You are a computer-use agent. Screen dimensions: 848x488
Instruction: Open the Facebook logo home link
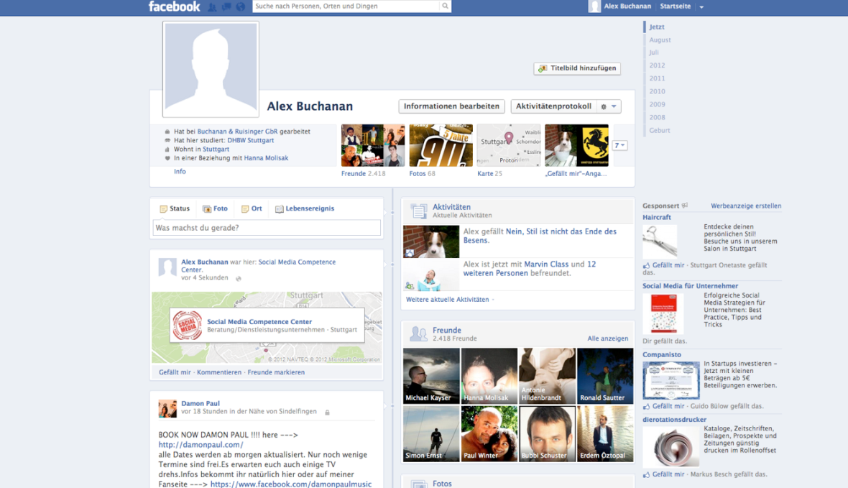click(174, 6)
